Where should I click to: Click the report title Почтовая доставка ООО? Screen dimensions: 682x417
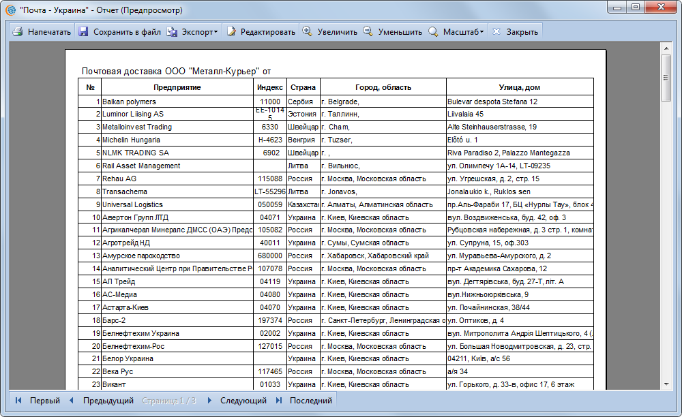tap(176, 72)
